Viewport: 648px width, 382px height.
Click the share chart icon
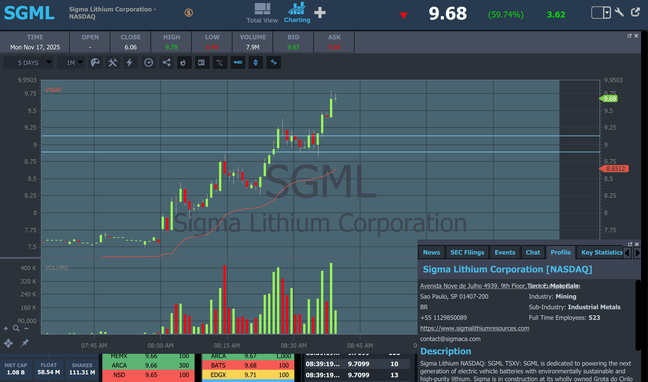point(166,62)
